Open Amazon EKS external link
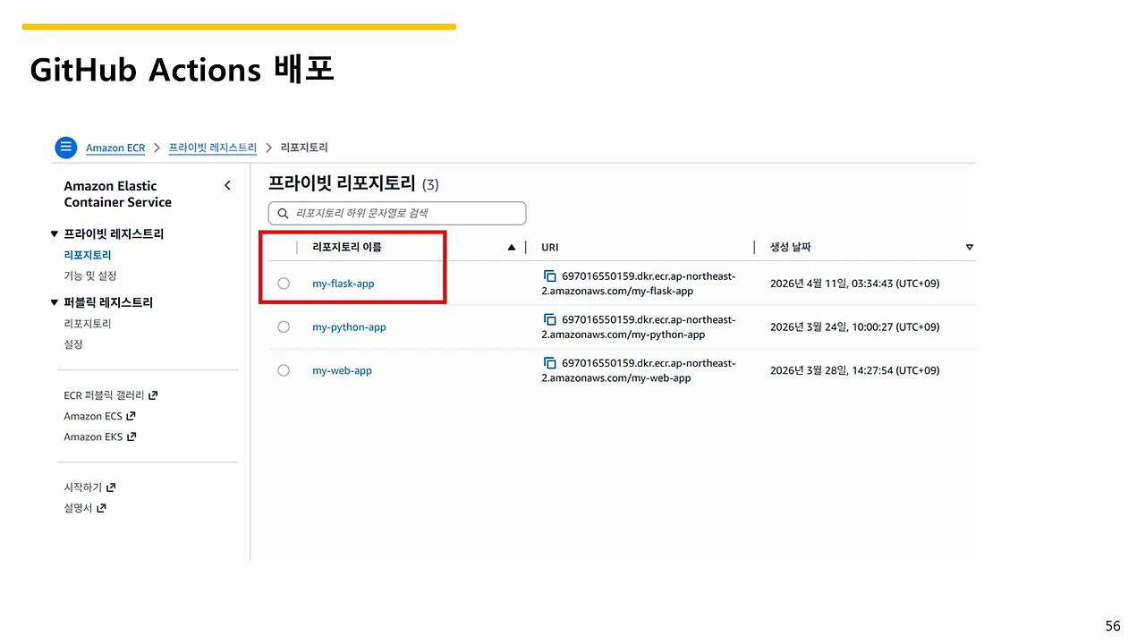Viewport: 1145px width, 644px height. click(100, 437)
